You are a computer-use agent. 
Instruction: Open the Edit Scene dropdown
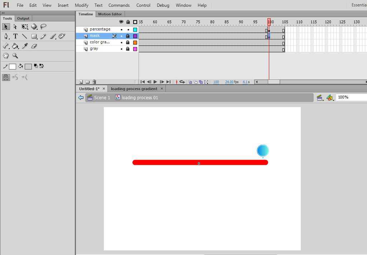[x=320, y=98]
